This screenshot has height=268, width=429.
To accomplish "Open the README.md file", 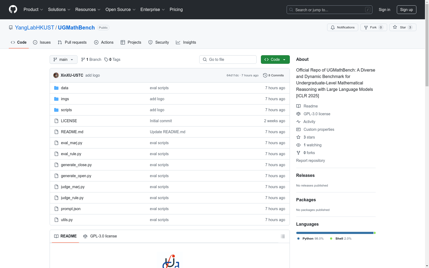I will point(72,132).
